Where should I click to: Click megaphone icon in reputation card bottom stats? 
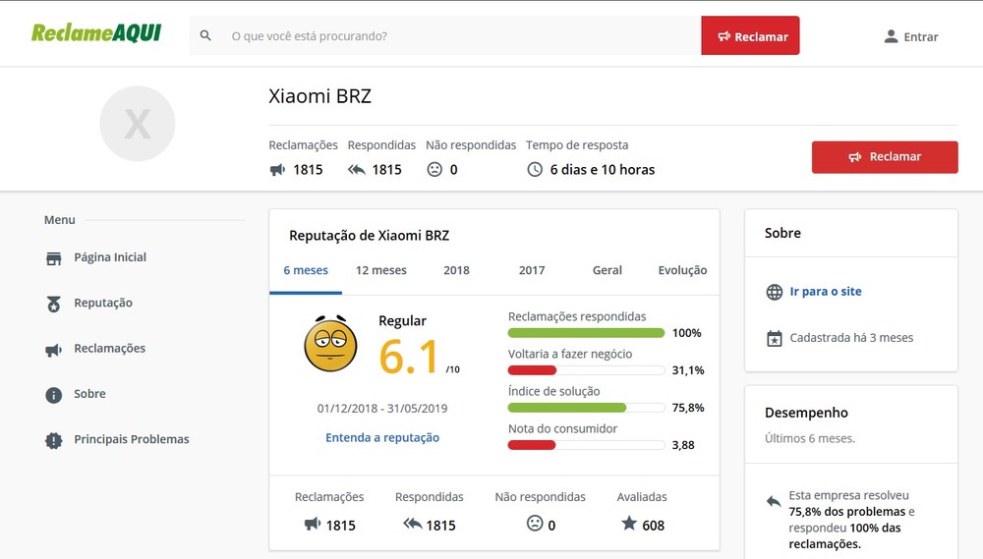313,524
